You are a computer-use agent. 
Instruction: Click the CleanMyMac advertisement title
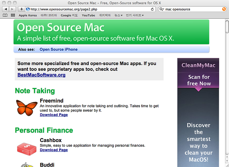point(198,65)
